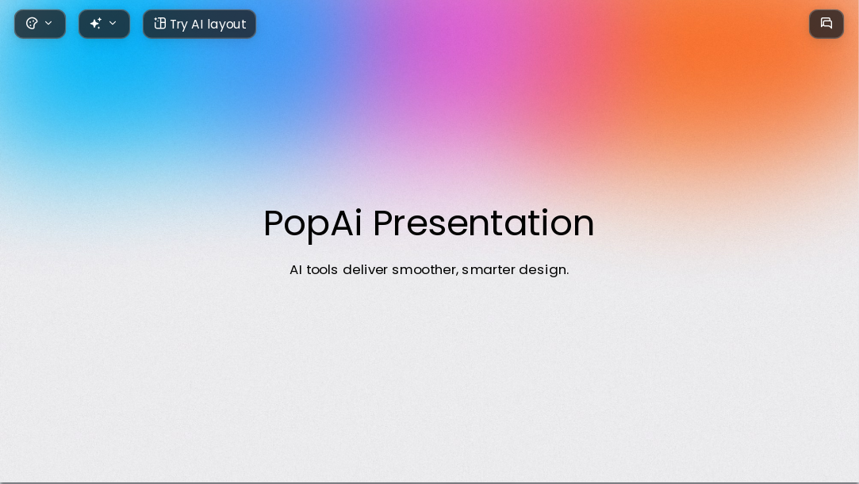Open the comments chat icon
This screenshot has width=859, height=484.
tap(826, 24)
